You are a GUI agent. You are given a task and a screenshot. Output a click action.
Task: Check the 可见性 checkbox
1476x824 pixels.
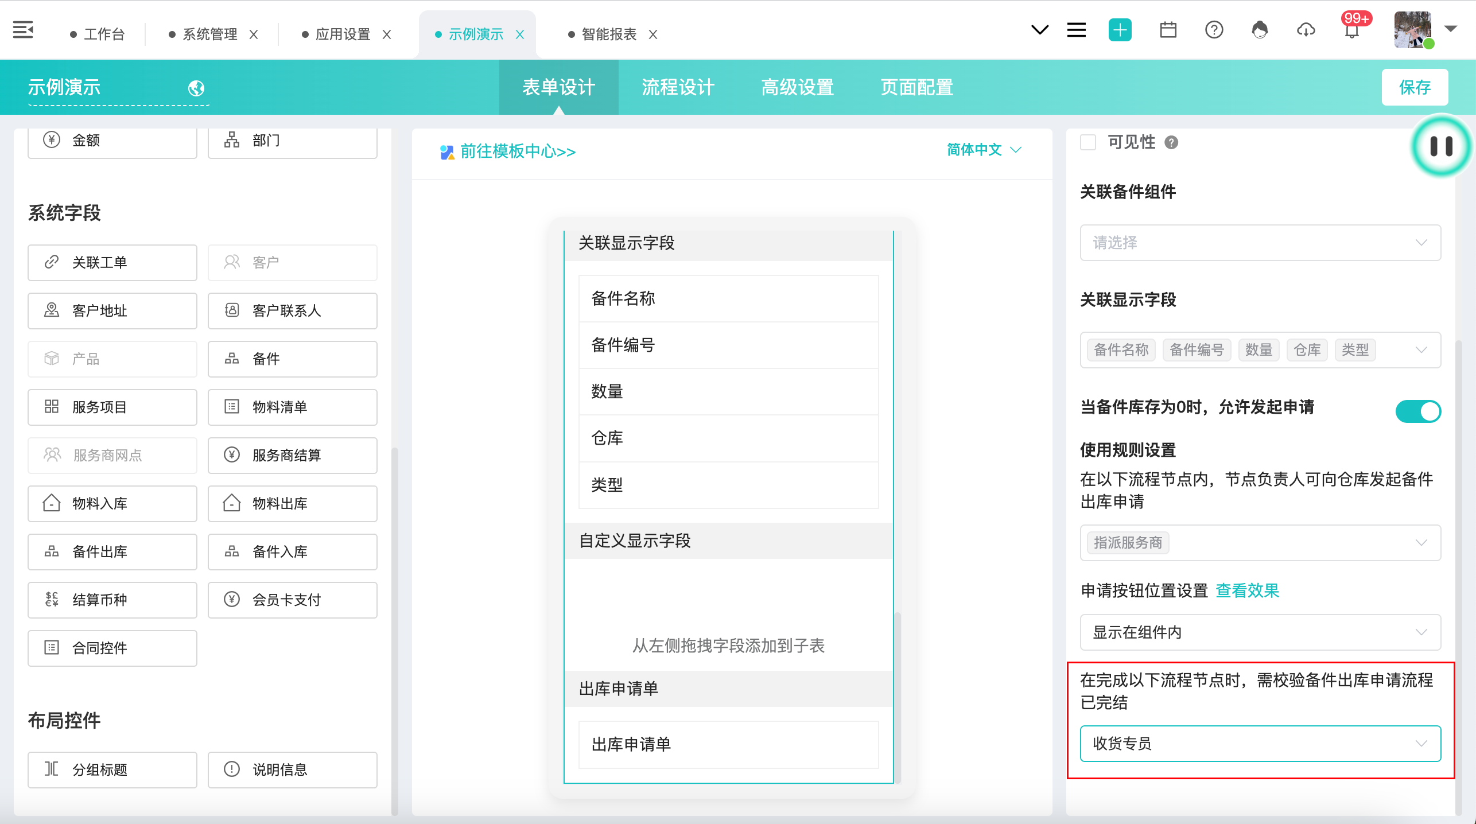coord(1088,142)
